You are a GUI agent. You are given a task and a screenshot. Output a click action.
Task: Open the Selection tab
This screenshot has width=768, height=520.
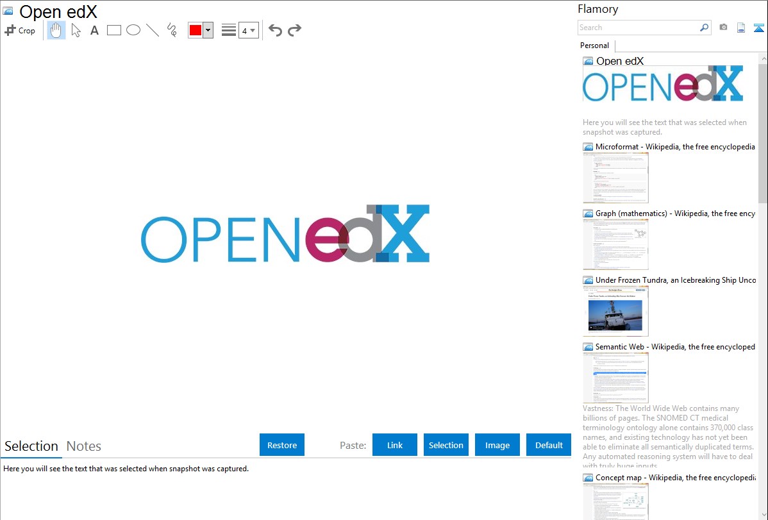point(31,446)
